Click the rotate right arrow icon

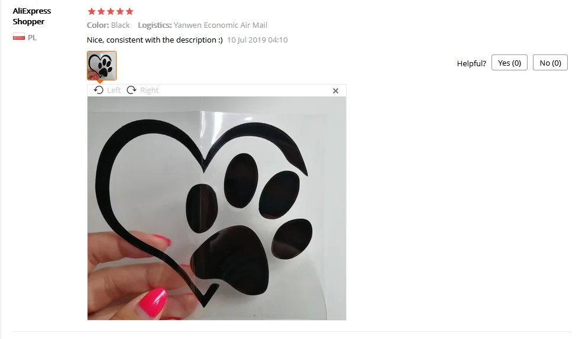pos(131,91)
